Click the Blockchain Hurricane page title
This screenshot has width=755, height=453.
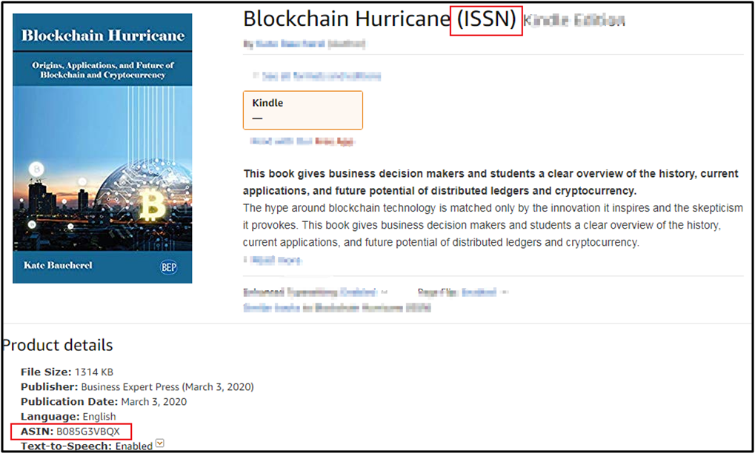pyautogui.click(x=345, y=19)
